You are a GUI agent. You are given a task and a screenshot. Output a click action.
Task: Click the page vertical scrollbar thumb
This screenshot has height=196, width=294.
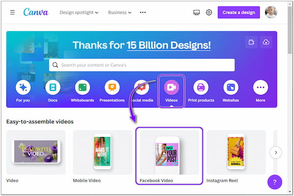click(x=290, y=31)
